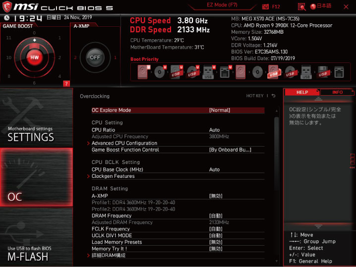
Task: Open the red question mark help icon
Action: click(66, 84)
